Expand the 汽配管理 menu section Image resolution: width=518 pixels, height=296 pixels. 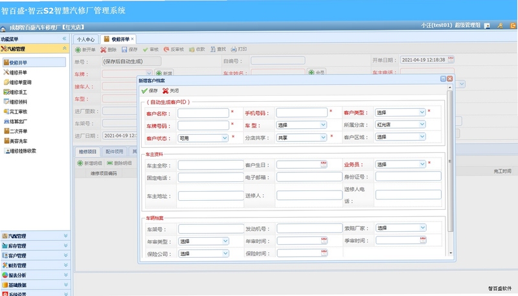(65, 236)
